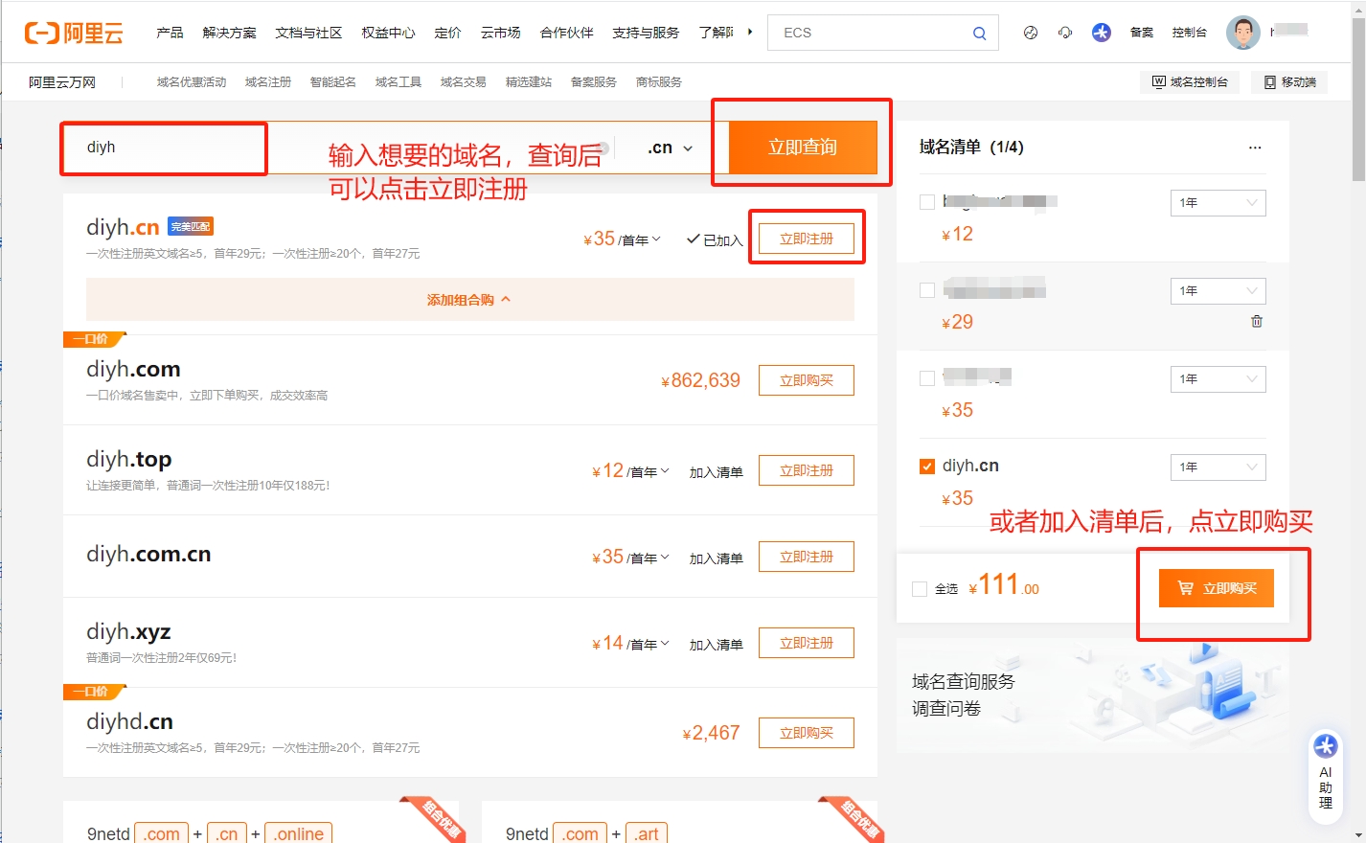
Task: Click the search magnifier in the ECS search box
Action: [979, 32]
